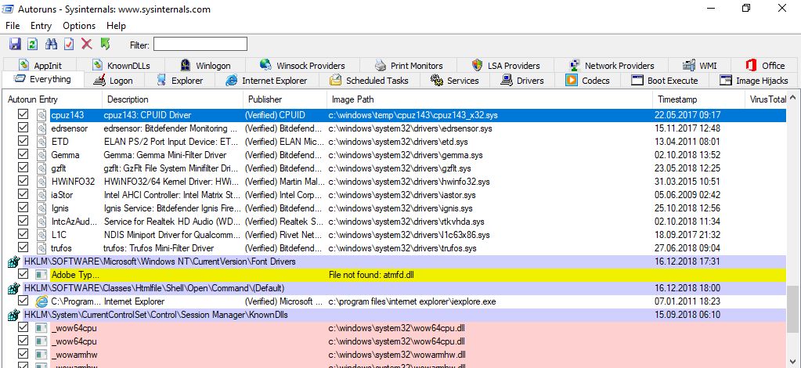Click the gzflt driver file icon
Viewport: 801px width, 368px height.
pos(41,168)
